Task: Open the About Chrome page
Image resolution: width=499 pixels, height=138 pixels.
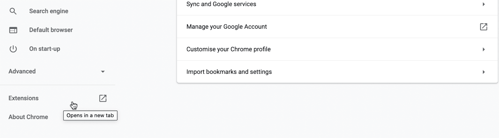Action: click(x=28, y=117)
